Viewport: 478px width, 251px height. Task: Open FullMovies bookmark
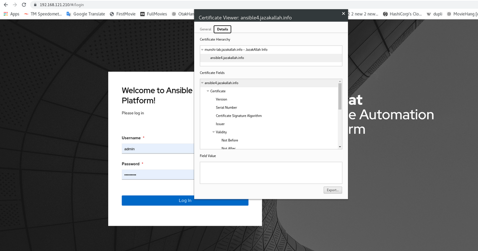pos(154,14)
